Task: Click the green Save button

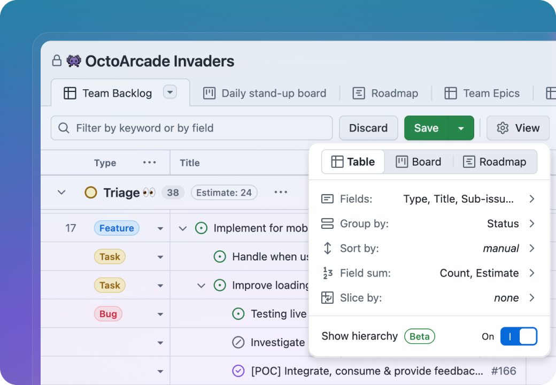Action: click(x=426, y=128)
